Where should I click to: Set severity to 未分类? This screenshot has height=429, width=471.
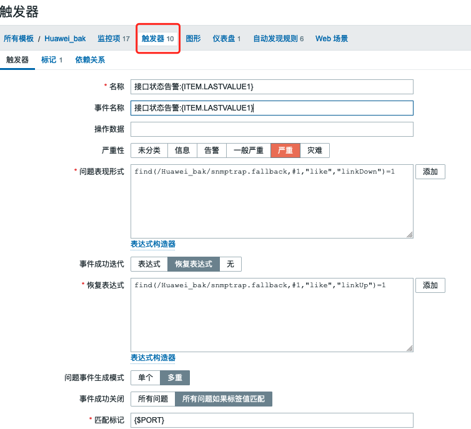point(149,150)
